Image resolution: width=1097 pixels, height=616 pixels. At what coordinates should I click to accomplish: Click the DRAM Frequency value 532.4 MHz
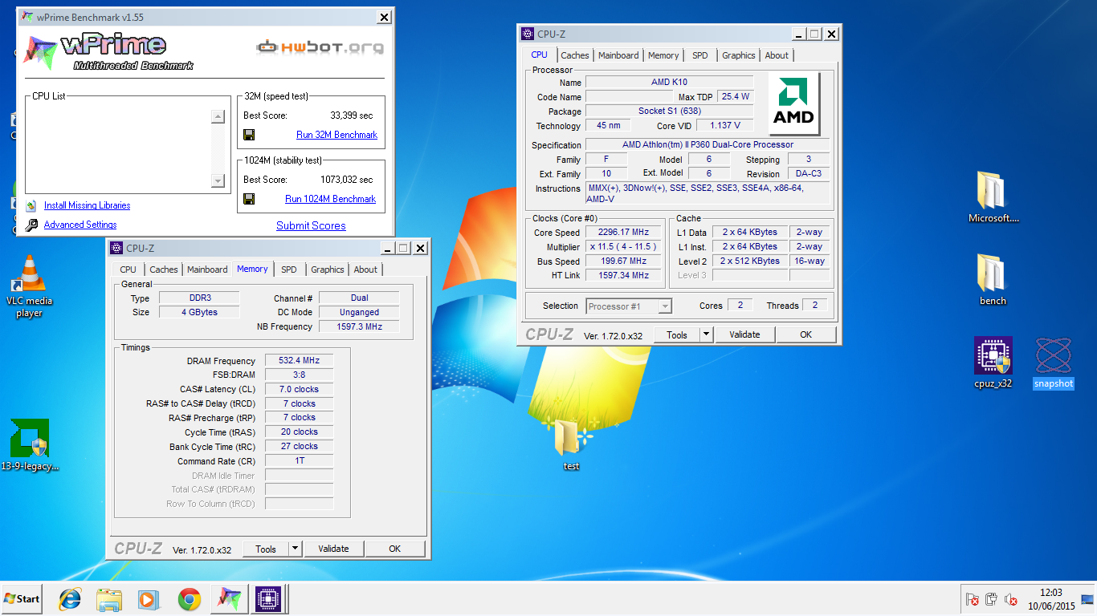tap(299, 361)
